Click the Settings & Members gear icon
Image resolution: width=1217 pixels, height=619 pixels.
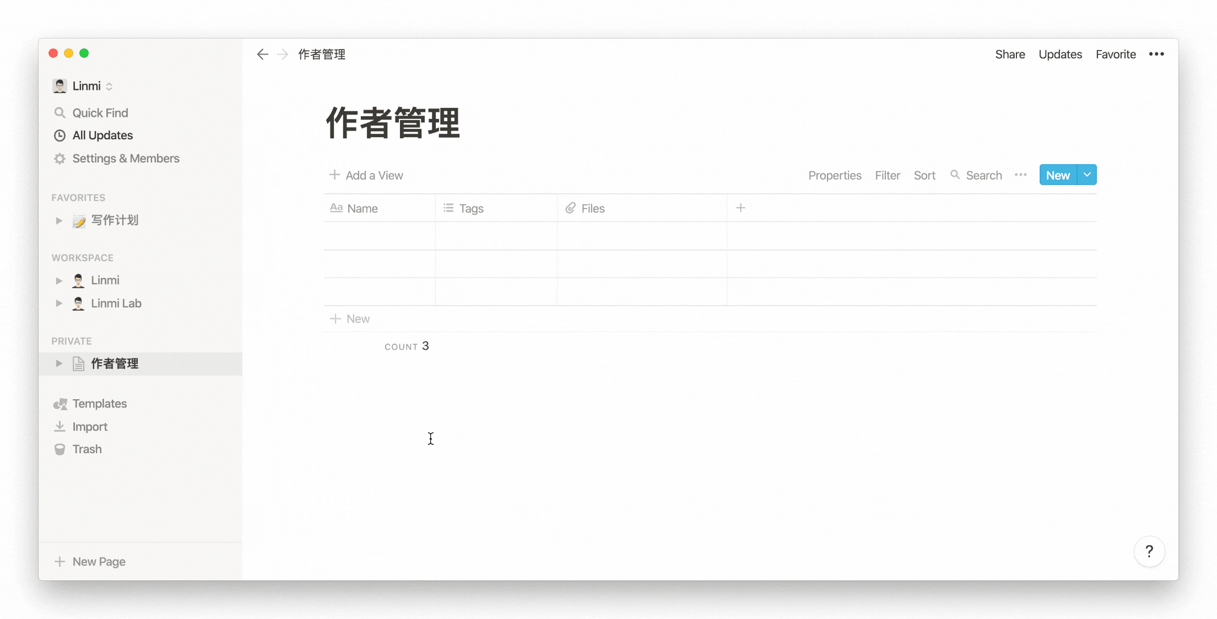pyautogui.click(x=60, y=159)
